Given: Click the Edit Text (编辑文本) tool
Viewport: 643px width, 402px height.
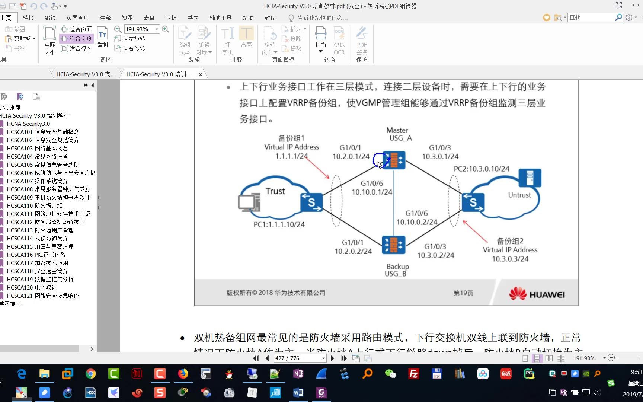Looking at the screenshot, I should pyautogui.click(x=185, y=41).
